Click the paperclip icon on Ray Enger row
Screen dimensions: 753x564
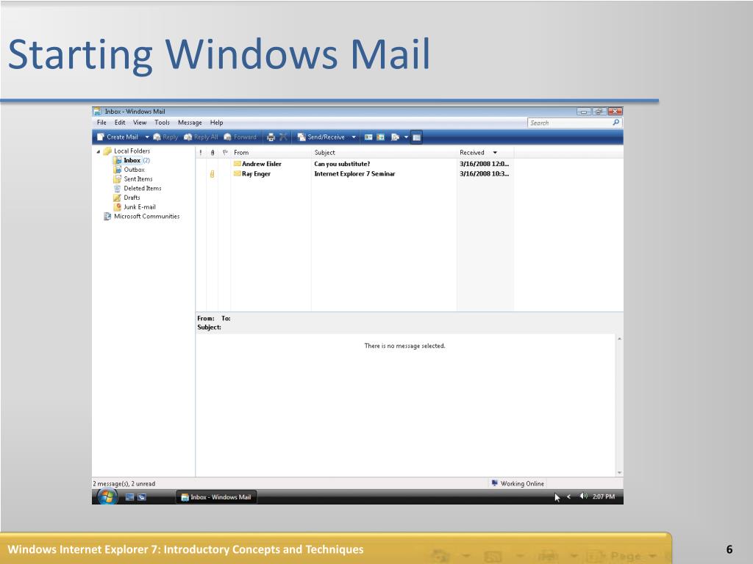(212, 174)
